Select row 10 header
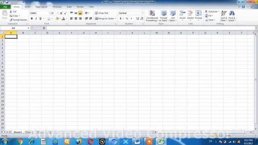 pos(2,71)
